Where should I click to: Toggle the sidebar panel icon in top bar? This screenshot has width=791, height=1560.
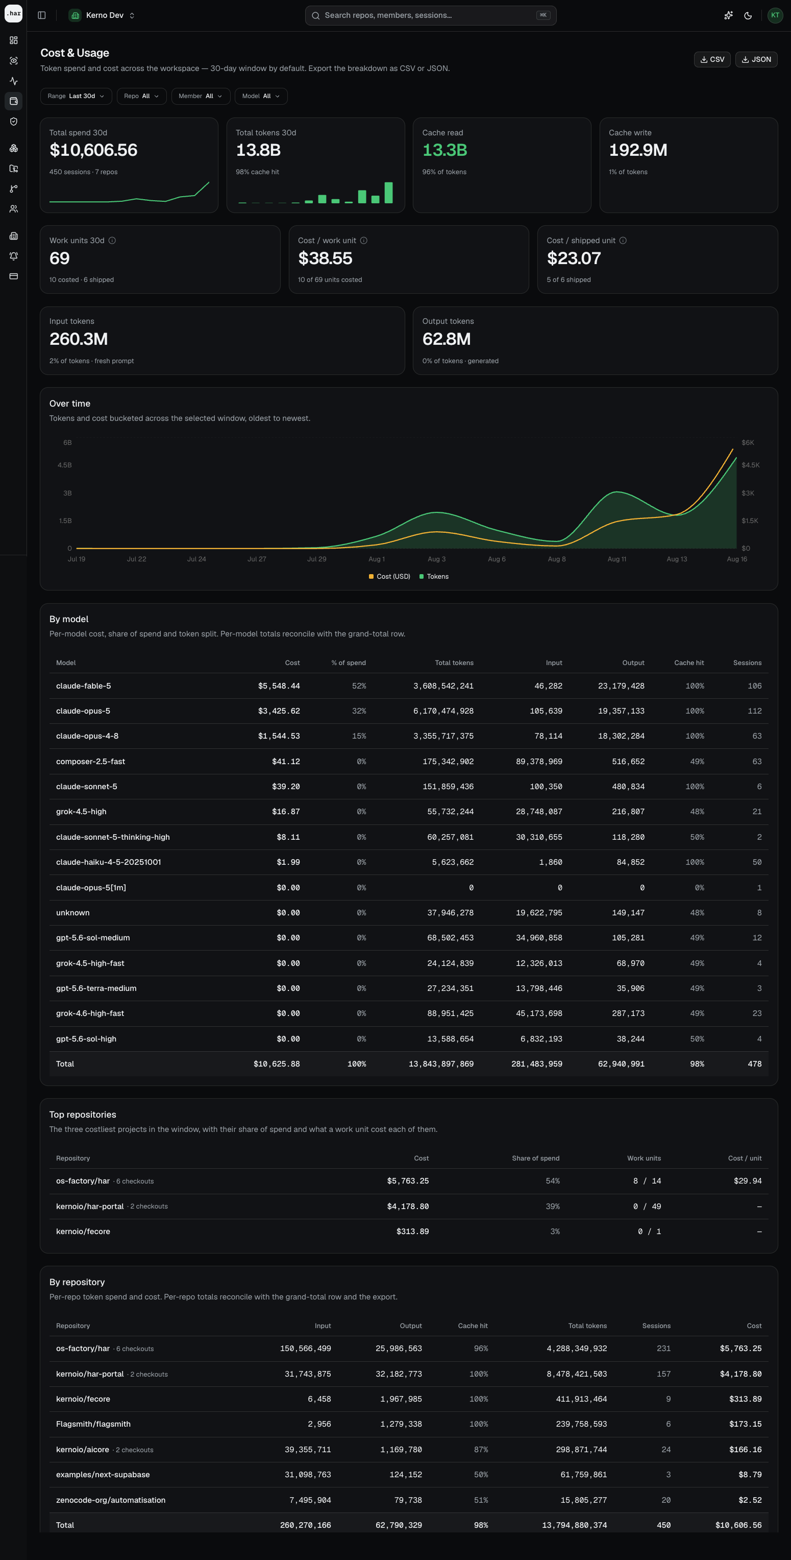coord(42,15)
